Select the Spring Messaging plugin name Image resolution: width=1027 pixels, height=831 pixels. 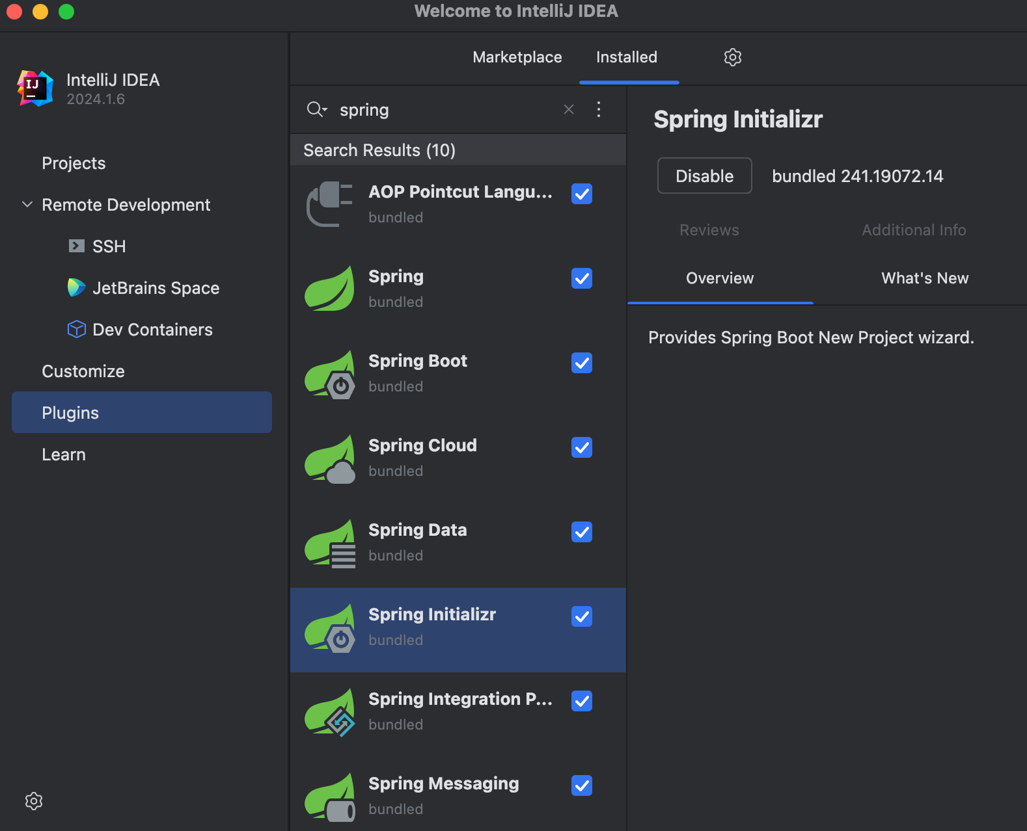(x=444, y=784)
